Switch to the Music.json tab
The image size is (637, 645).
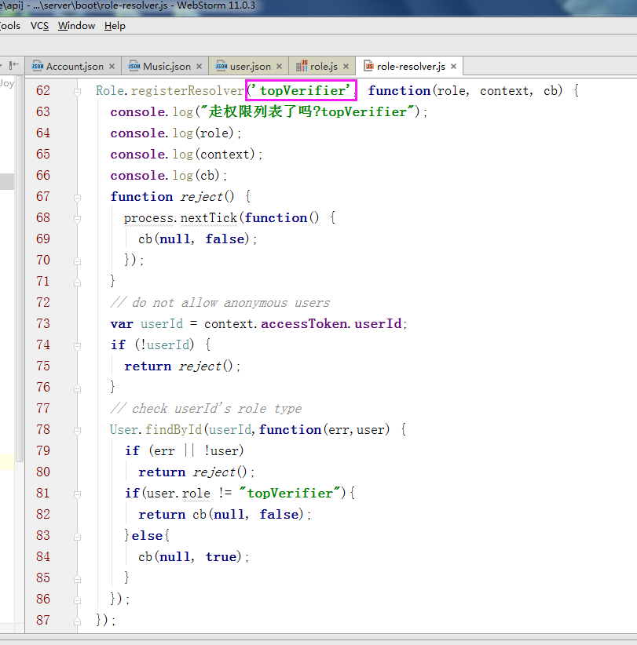point(167,66)
